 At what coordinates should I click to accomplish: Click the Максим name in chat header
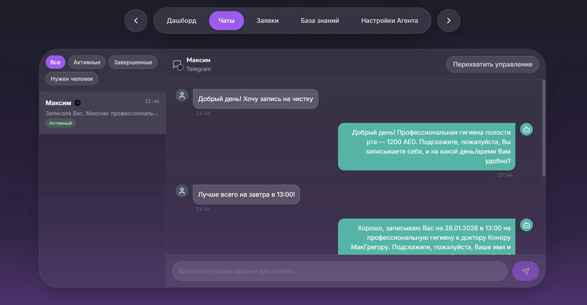coord(198,60)
